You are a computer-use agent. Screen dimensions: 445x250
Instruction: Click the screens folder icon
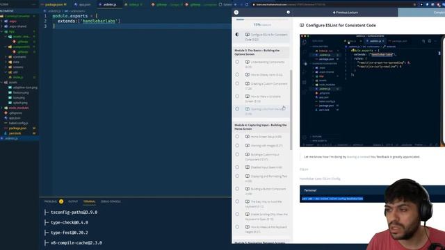point(10,67)
